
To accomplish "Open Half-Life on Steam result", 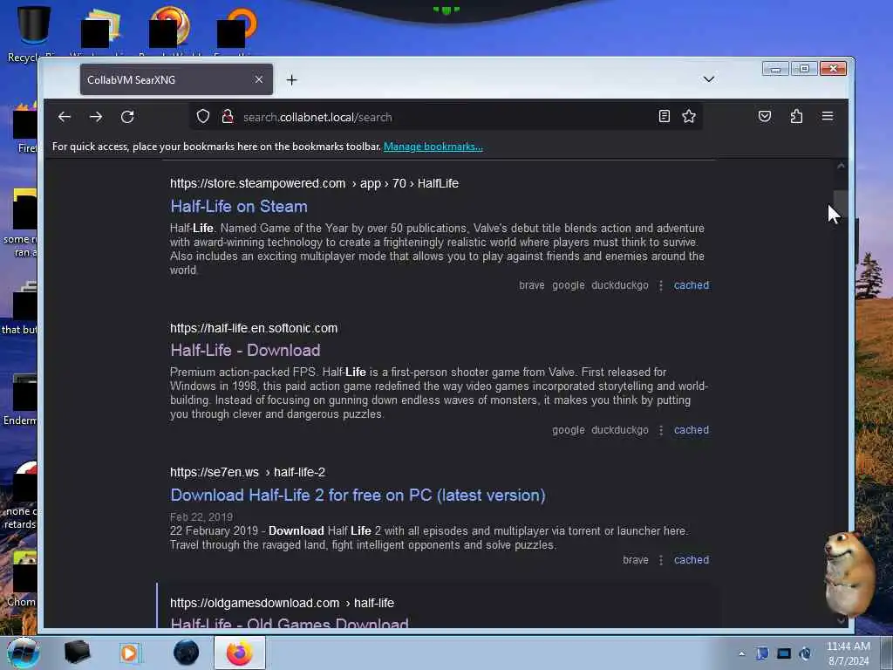I will tap(239, 206).
